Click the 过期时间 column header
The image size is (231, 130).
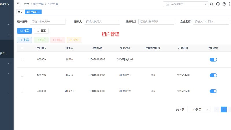[x=183, y=48]
